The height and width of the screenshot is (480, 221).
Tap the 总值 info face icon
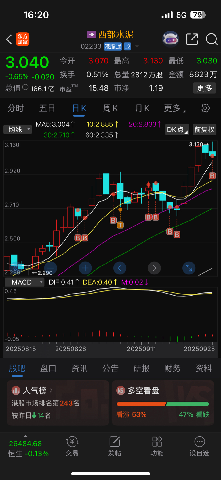25,87
